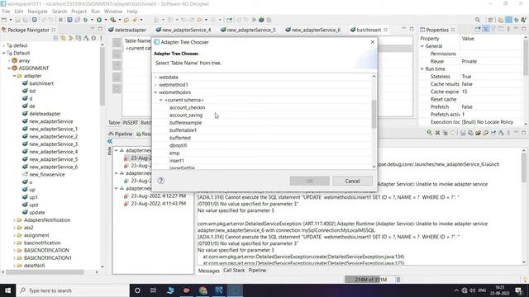Open the Pipeline view tab
This screenshot has width=529, height=297.
click(x=121, y=134)
